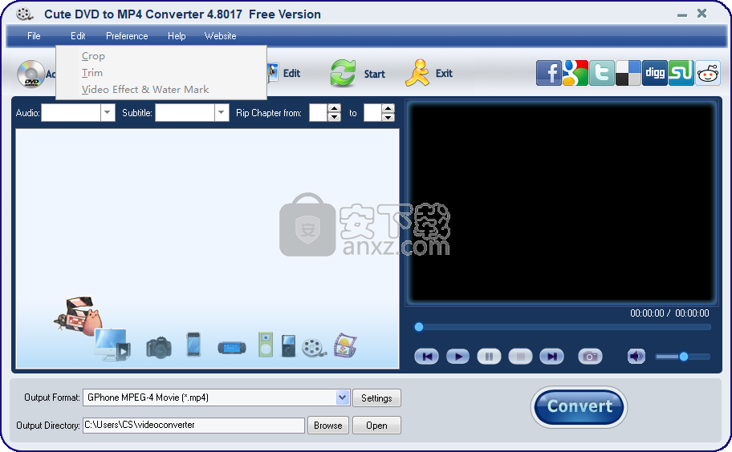The width and height of the screenshot is (732, 452).
Task: Open the File menu
Action: (x=34, y=36)
